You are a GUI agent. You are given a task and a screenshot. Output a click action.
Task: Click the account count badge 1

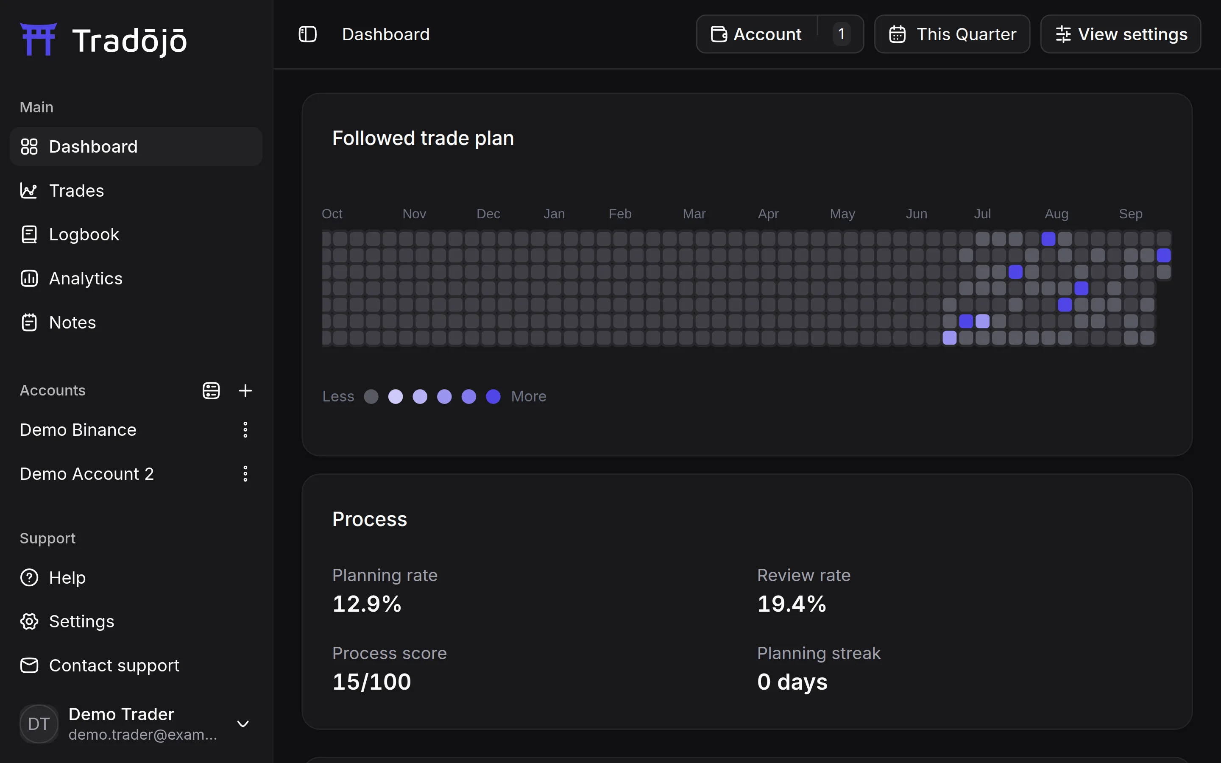841,34
